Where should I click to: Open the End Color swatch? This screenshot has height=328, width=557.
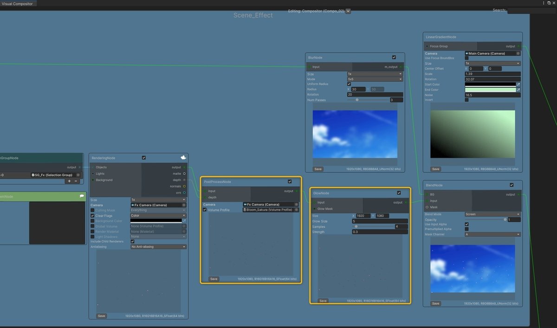pos(490,90)
